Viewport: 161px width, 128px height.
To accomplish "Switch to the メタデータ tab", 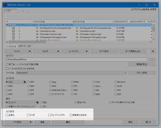I will (22, 46).
